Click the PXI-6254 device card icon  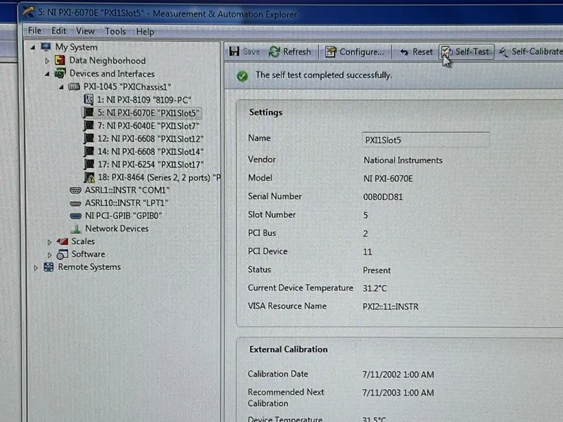click(x=89, y=164)
